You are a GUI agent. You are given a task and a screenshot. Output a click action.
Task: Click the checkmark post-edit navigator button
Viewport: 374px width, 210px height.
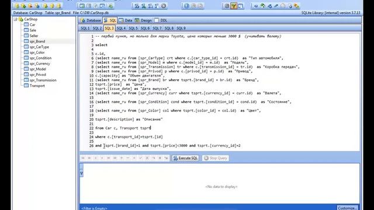point(141,158)
